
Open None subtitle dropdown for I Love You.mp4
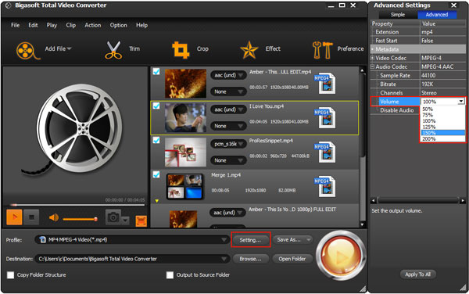228,126
